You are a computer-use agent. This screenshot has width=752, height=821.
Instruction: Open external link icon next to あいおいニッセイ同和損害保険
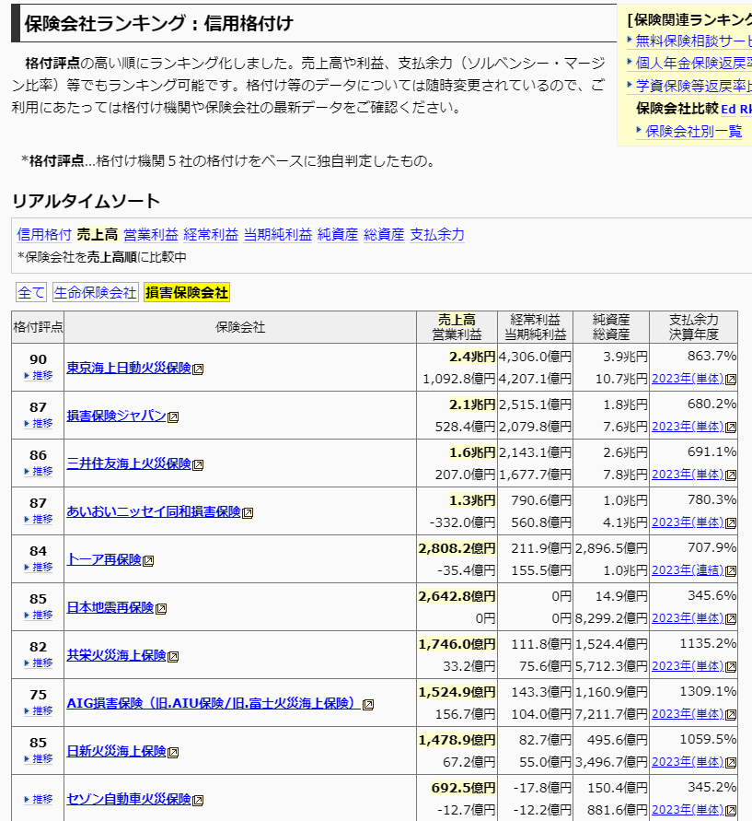click(x=248, y=512)
